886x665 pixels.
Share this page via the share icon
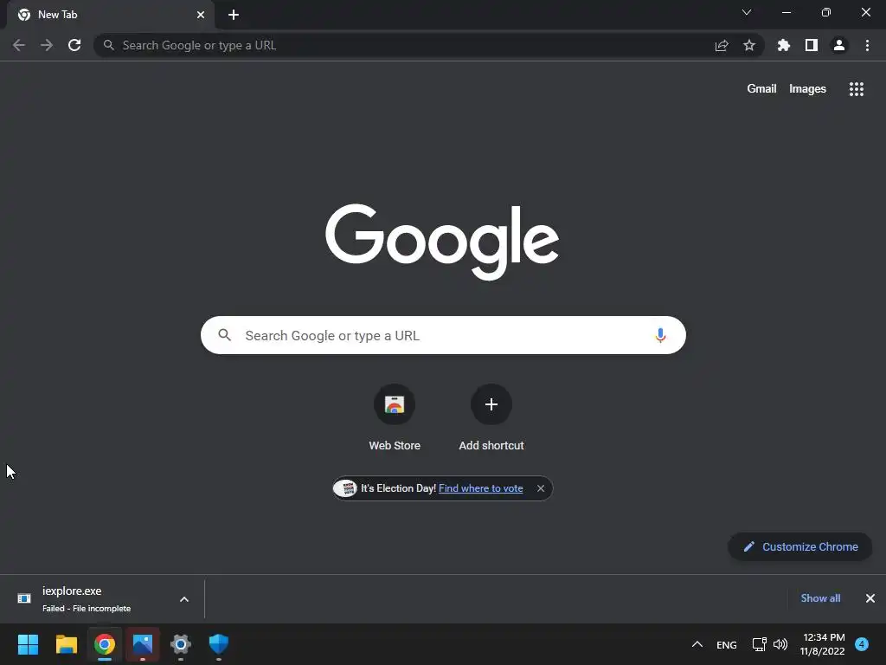click(722, 45)
